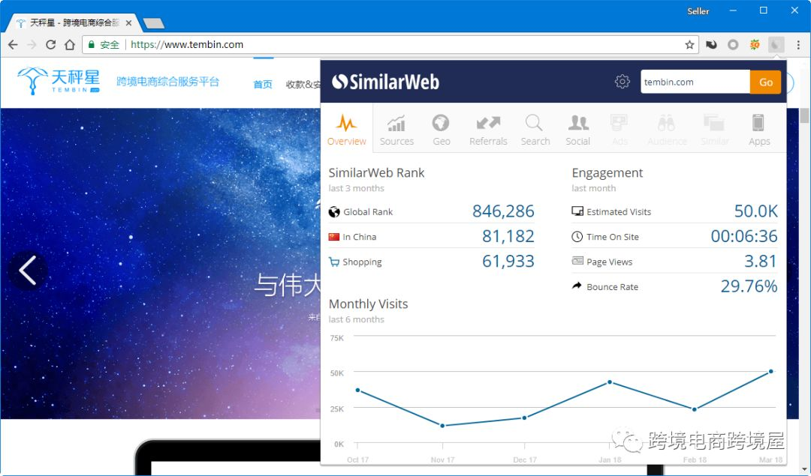Go back in browser
This screenshot has width=811, height=476.
pyautogui.click(x=13, y=45)
